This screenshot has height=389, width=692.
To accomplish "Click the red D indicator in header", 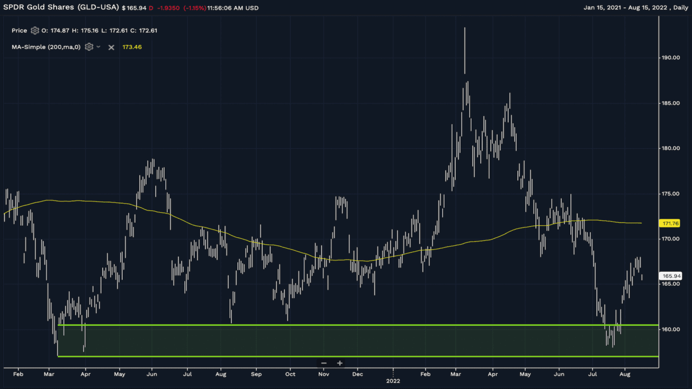I will [151, 8].
